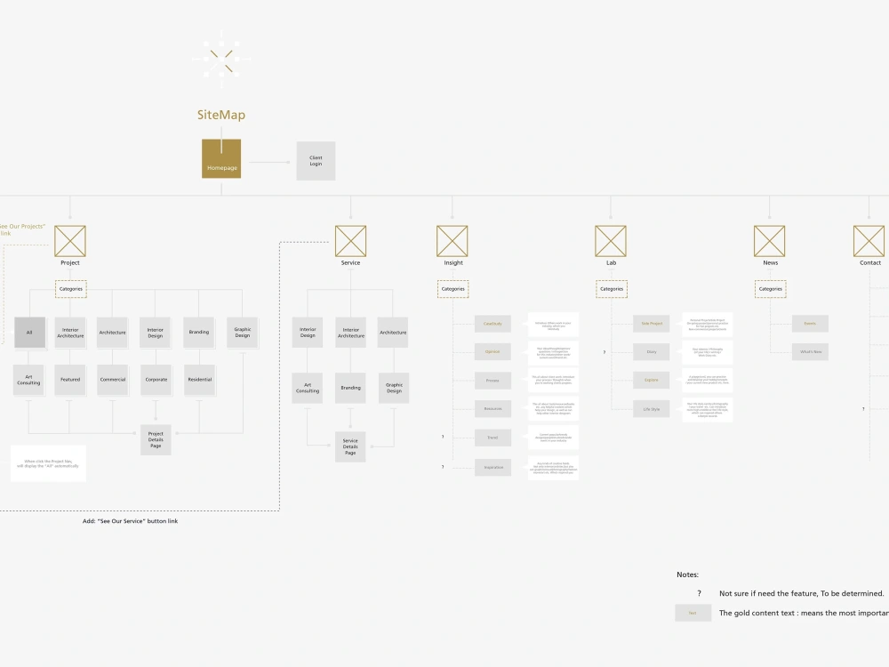Click 'Not sure if need the feature' note
Viewport: 889px width, 667px height.
(x=802, y=593)
